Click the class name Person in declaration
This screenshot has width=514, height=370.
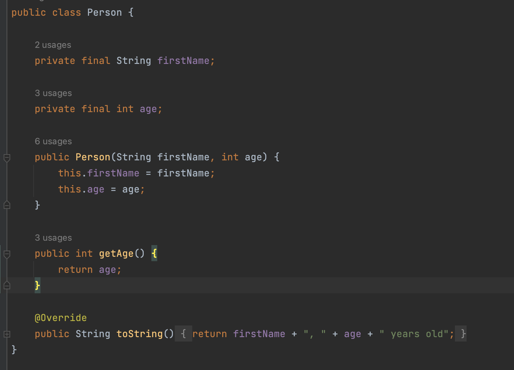tap(105, 12)
